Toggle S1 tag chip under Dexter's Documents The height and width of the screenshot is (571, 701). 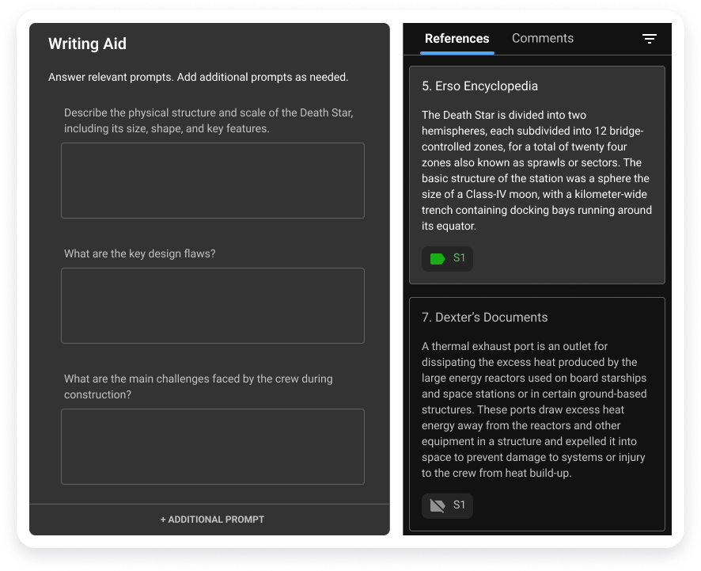447,506
